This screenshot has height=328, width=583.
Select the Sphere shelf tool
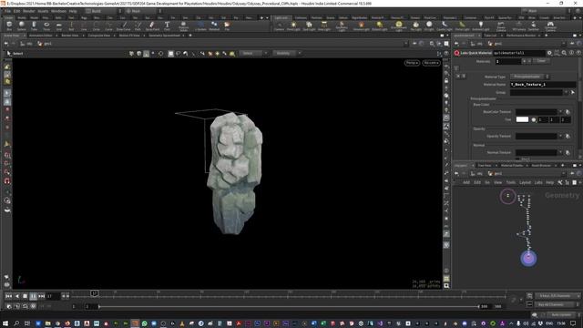(22, 26)
